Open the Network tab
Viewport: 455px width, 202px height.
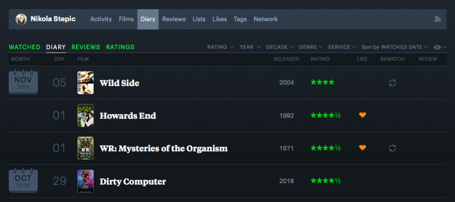(266, 19)
